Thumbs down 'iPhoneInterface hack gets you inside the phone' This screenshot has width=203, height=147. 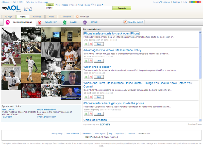[91, 114]
